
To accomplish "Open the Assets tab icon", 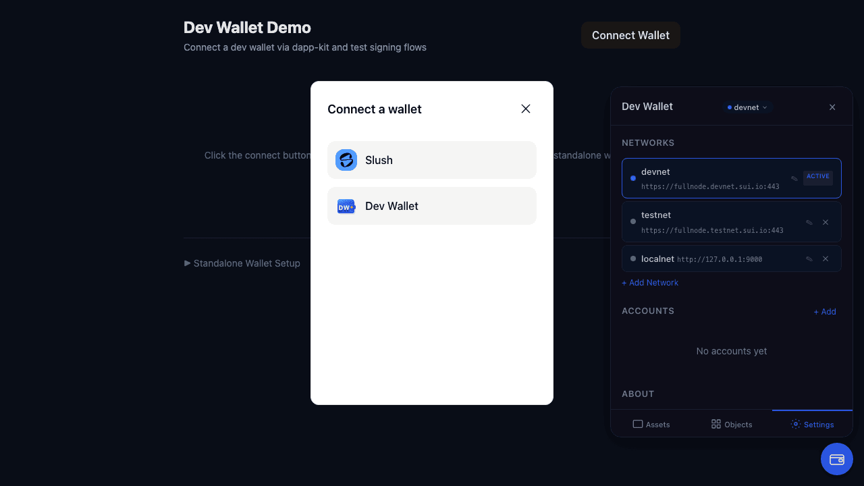I will [637, 424].
